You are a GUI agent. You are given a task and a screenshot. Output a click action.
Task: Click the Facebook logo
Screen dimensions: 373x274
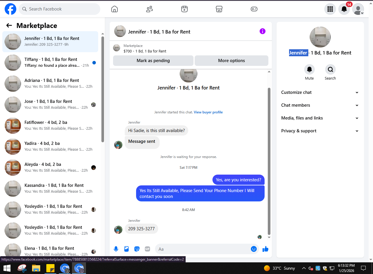click(10, 9)
